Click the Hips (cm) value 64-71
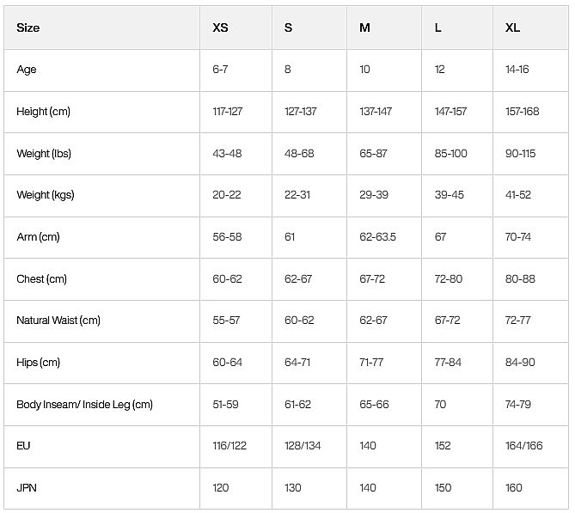The image size is (575, 513). pyautogui.click(x=297, y=363)
